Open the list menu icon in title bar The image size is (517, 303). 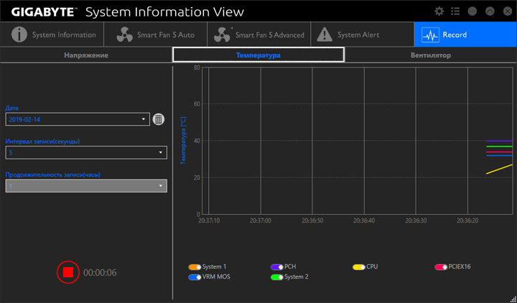point(455,11)
